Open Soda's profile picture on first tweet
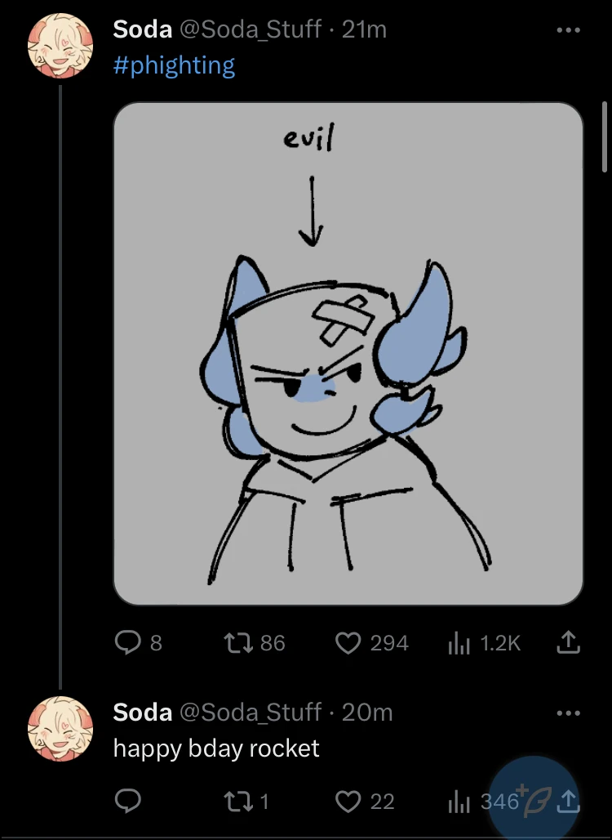The height and width of the screenshot is (840, 612). click(x=60, y=46)
